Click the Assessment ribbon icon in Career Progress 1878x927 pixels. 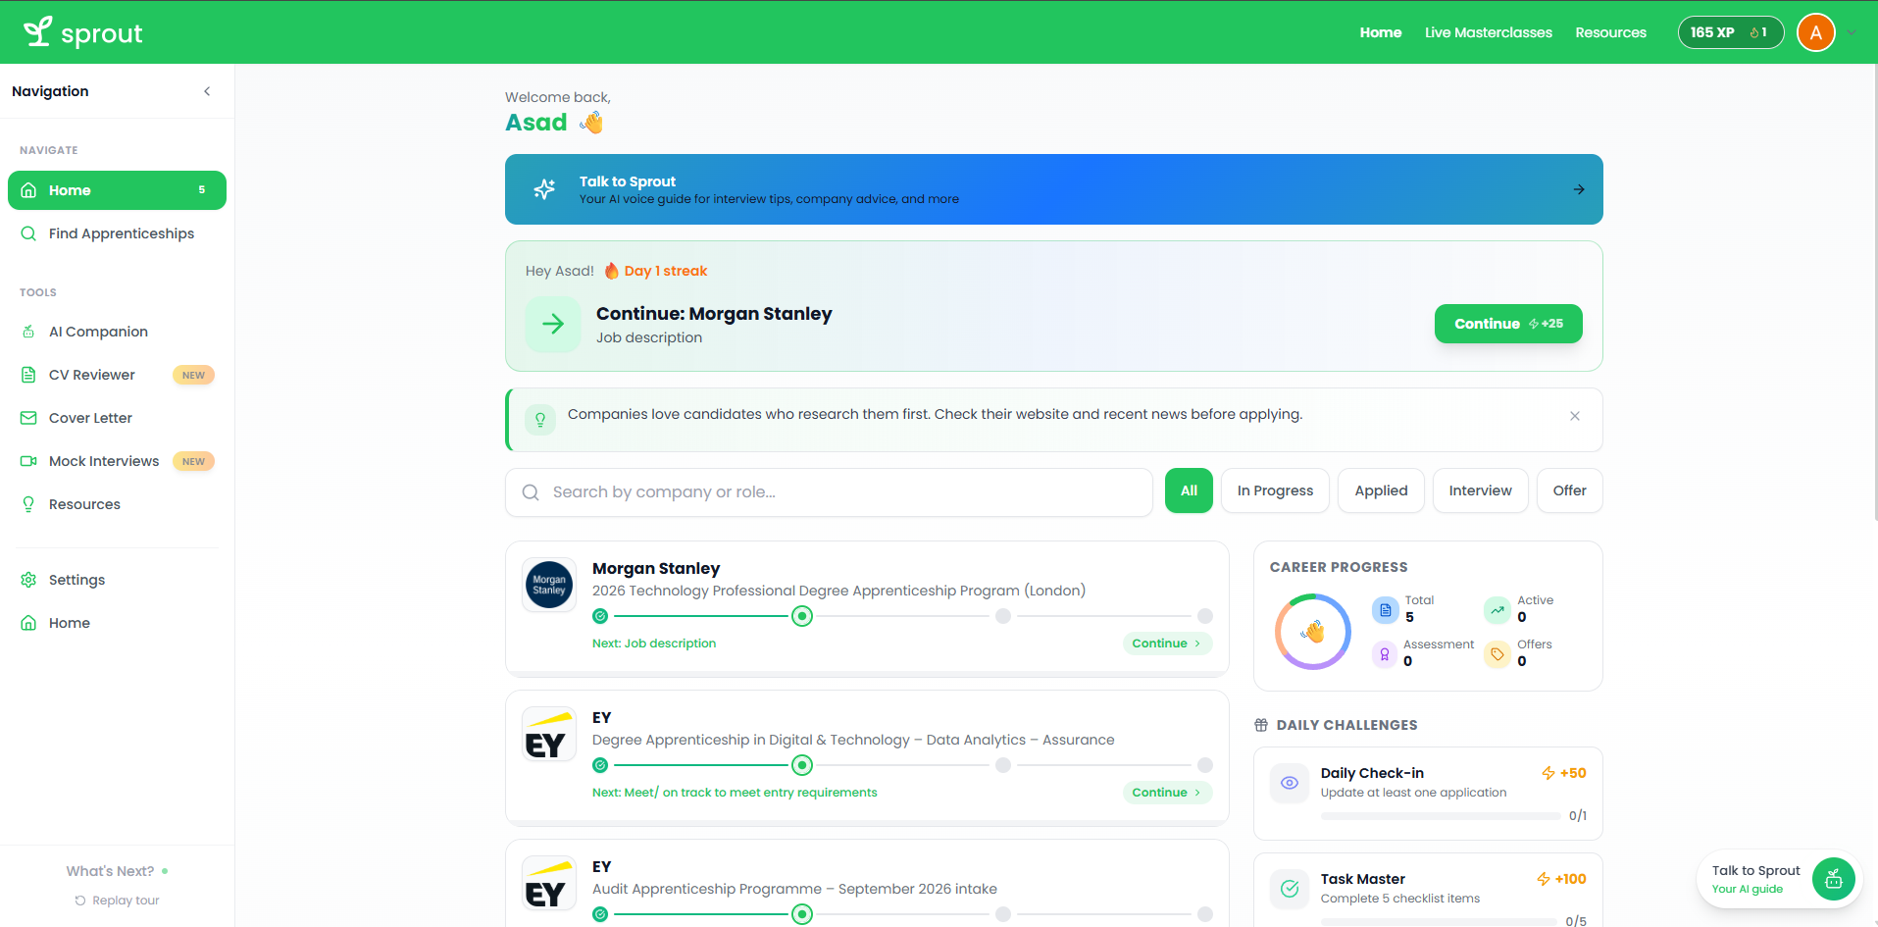coord(1385,654)
